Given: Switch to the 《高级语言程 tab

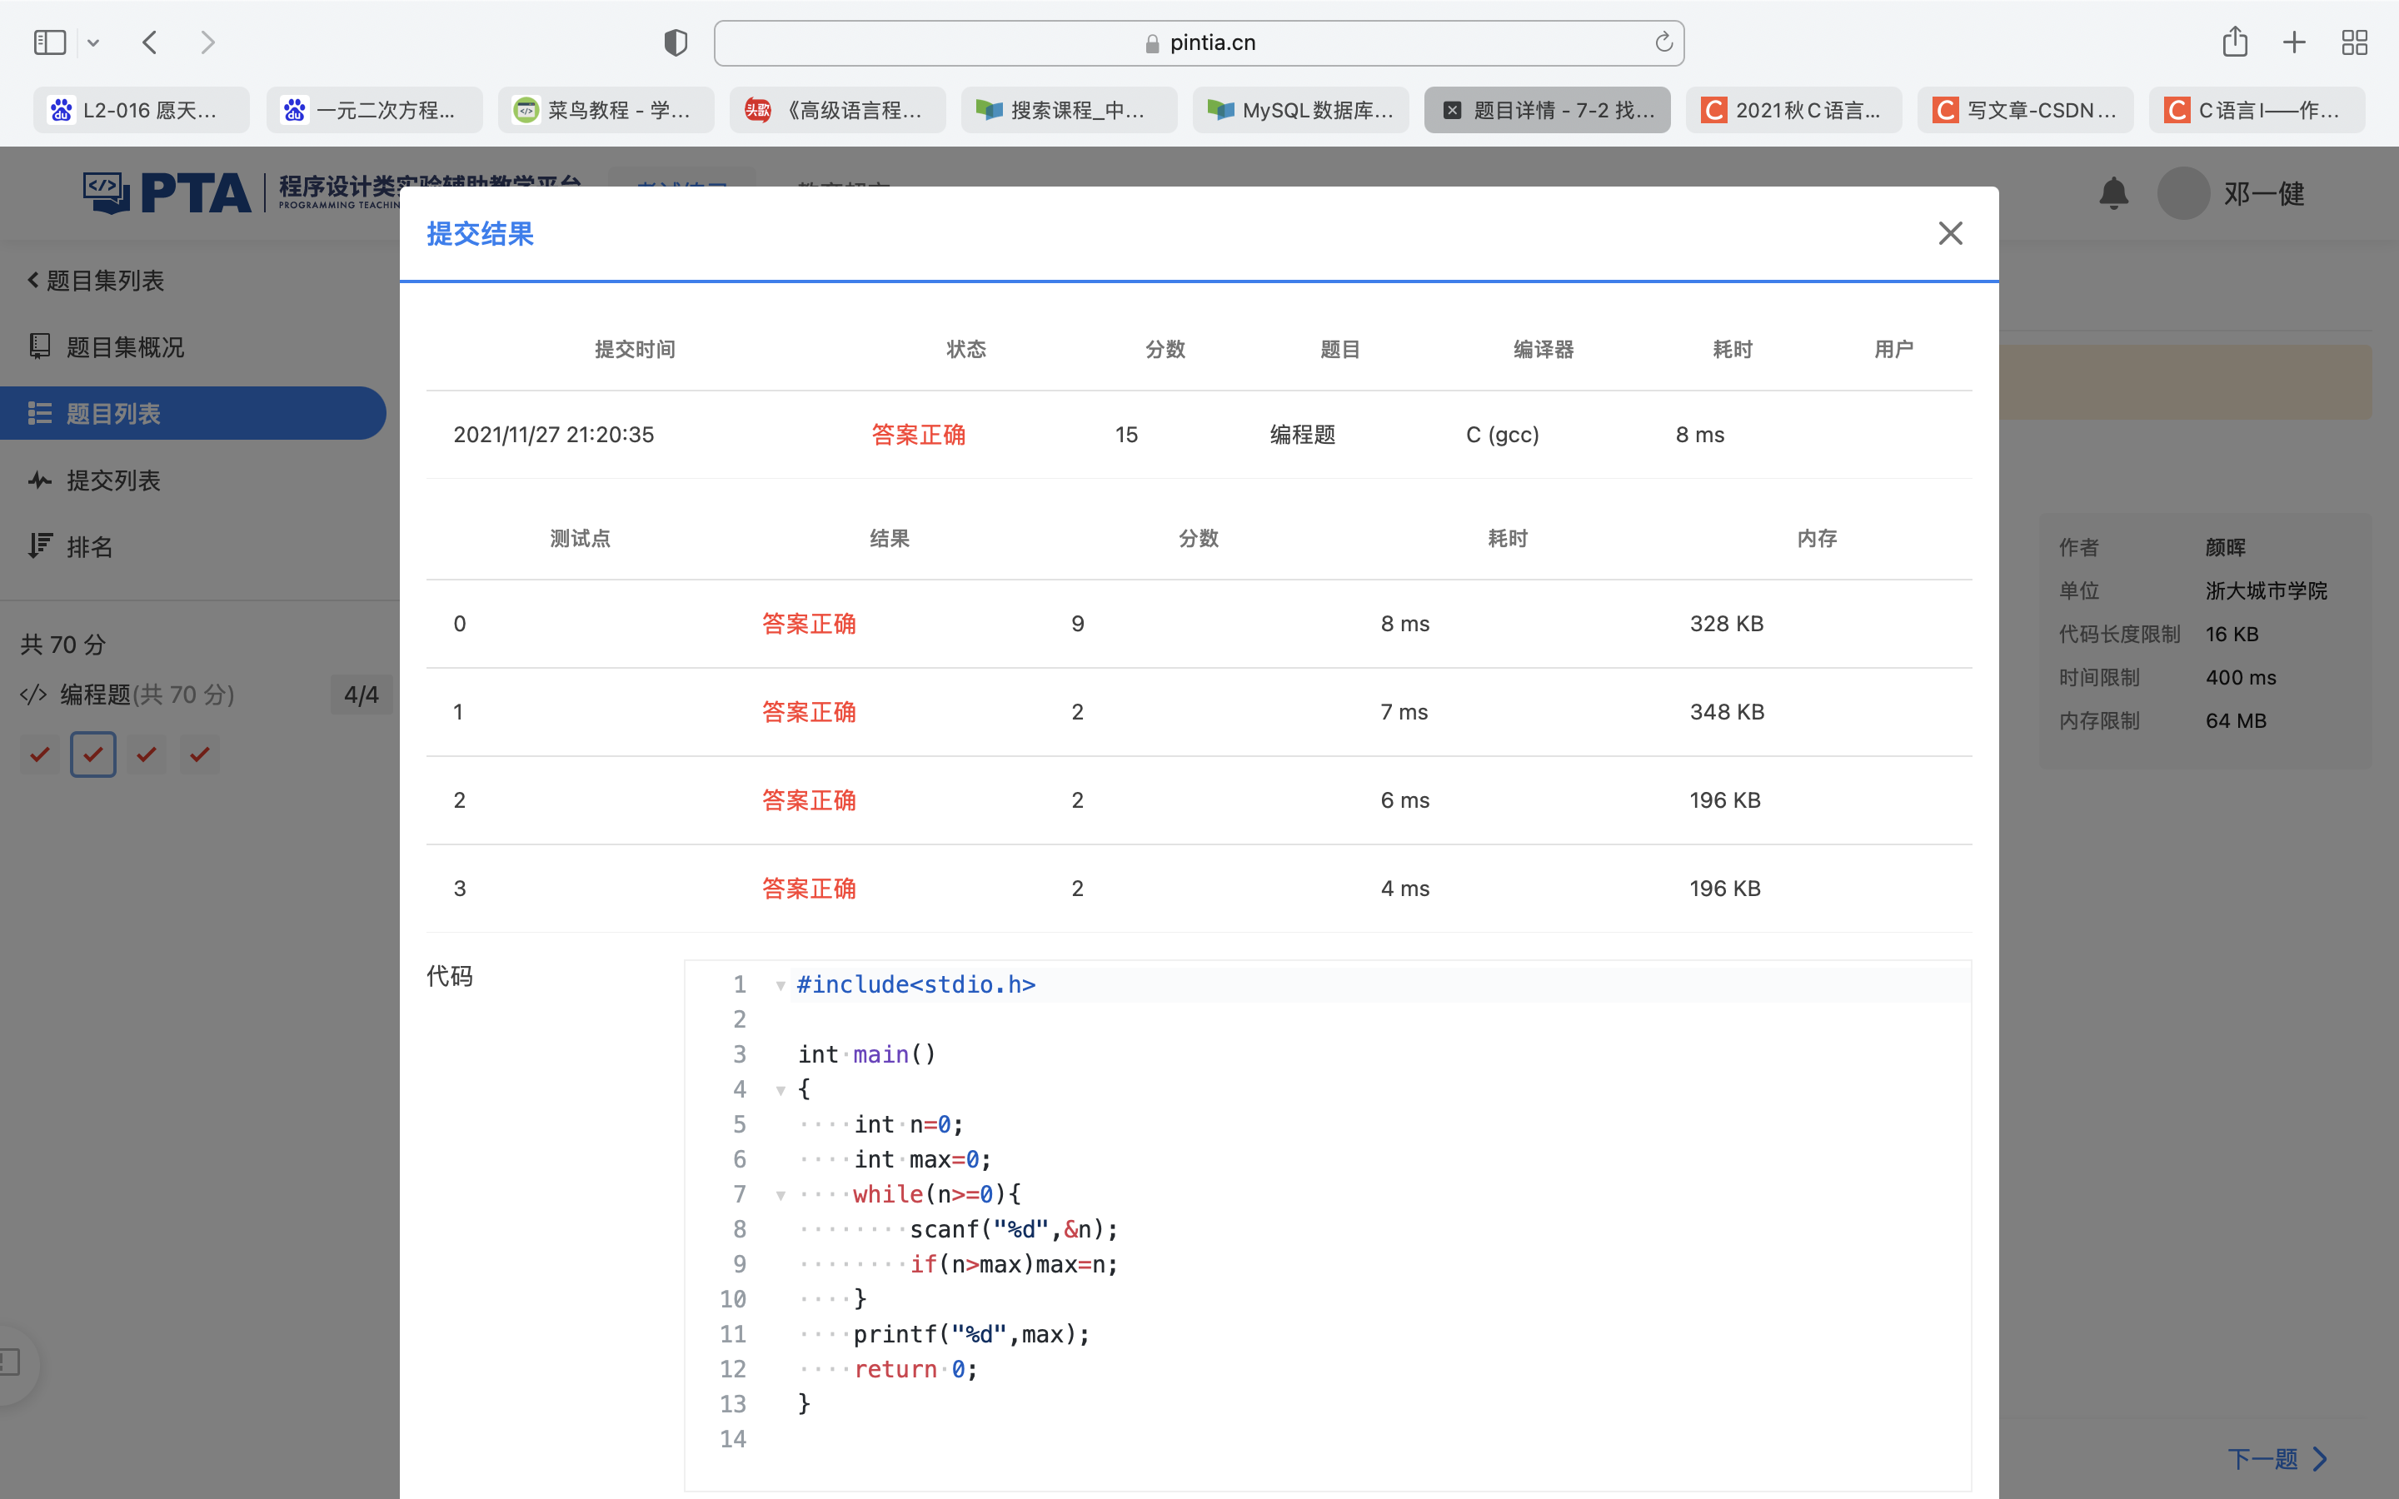Looking at the screenshot, I should 838,110.
